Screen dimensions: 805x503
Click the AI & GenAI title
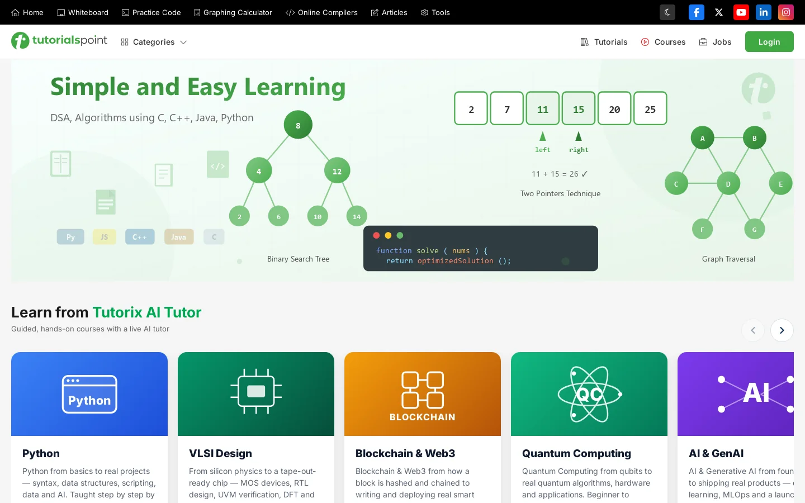(x=716, y=453)
